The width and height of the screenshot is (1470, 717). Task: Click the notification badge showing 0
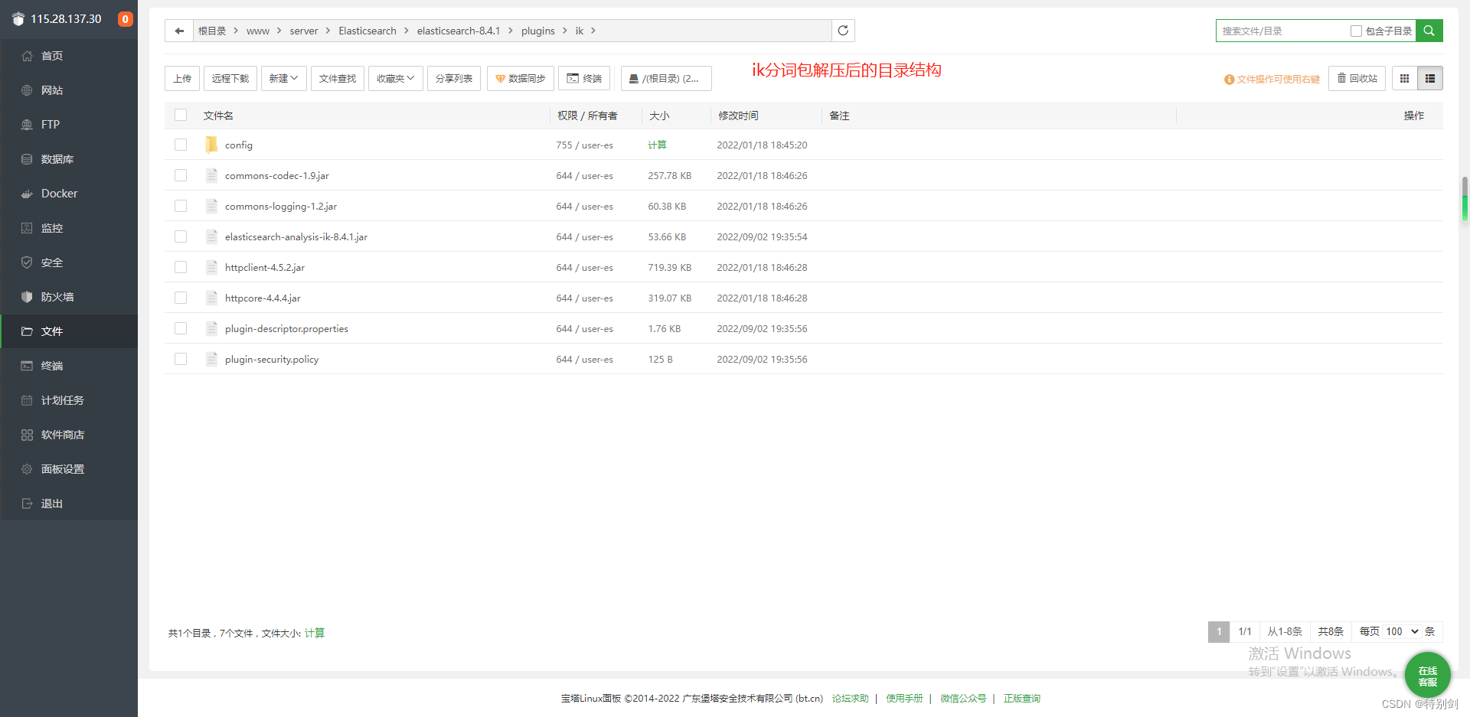(126, 19)
